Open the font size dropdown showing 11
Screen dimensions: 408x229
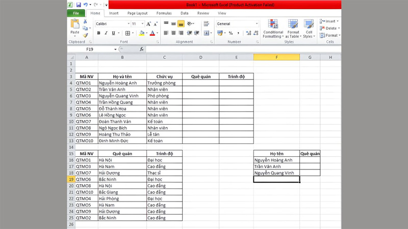(142, 24)
